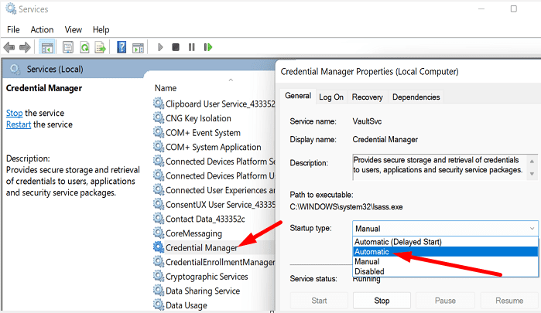This screenshot has height=313, width=541.
Task: Open the Action menu
Action: [x=42, y=29]
